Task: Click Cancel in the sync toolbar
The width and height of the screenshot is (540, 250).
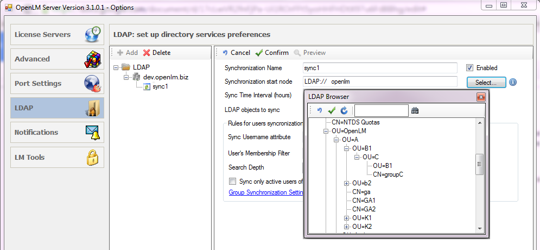Action: (x=236, y=53)
